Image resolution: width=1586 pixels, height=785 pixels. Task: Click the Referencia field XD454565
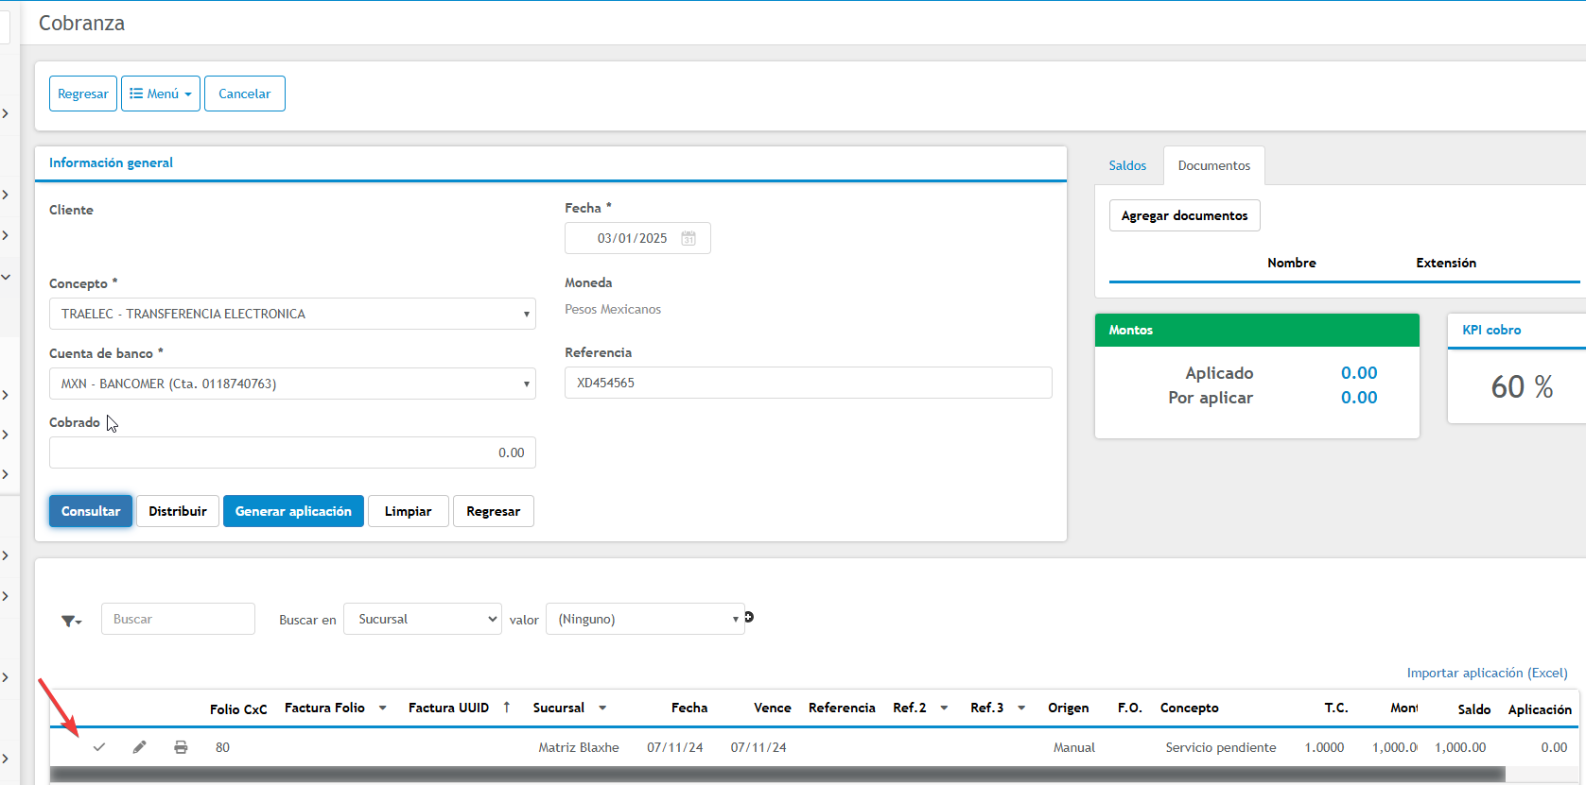point(809,383)
